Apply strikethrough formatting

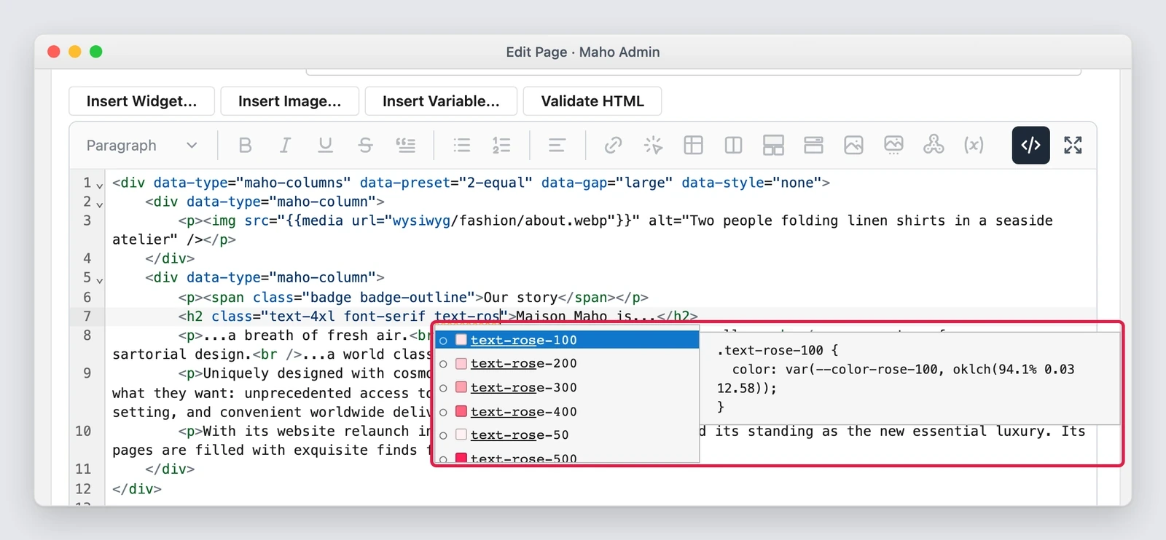(x=365, y=146)
